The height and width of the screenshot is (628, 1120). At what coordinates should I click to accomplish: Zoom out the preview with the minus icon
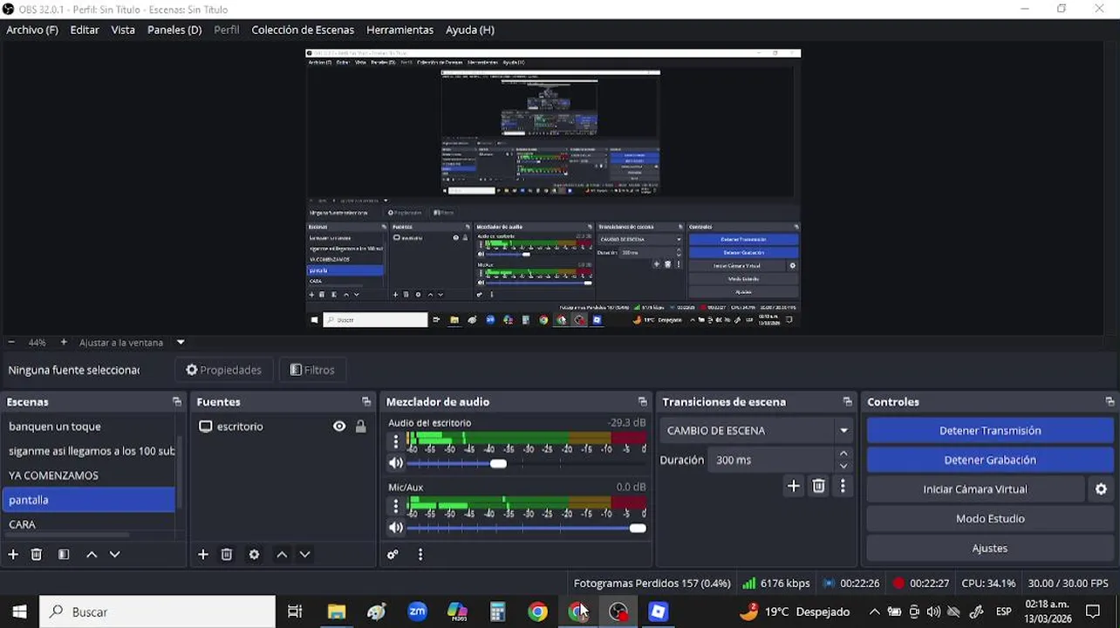11,343
